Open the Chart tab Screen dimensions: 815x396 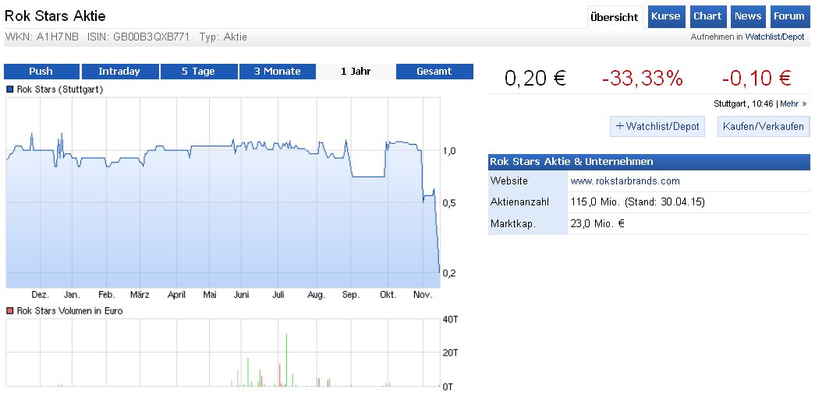point(707,16)
